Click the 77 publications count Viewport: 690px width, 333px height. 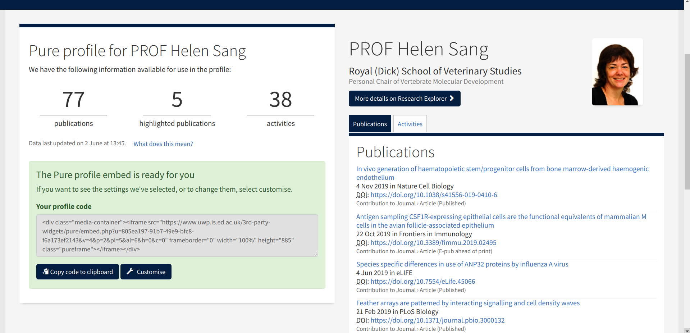(73, 100)
